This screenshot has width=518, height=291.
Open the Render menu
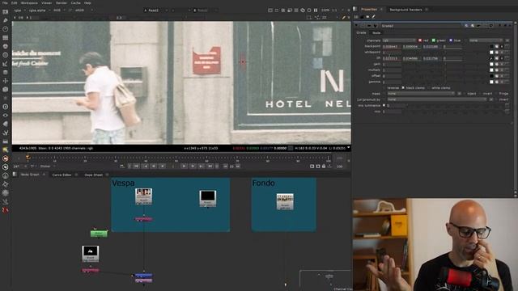62,3
